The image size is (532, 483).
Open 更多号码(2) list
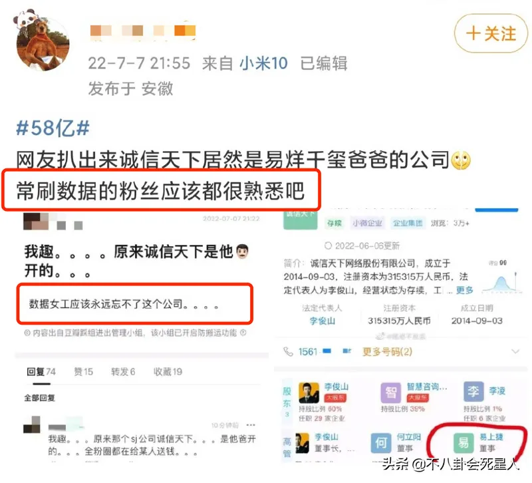(x=388, y=352)
